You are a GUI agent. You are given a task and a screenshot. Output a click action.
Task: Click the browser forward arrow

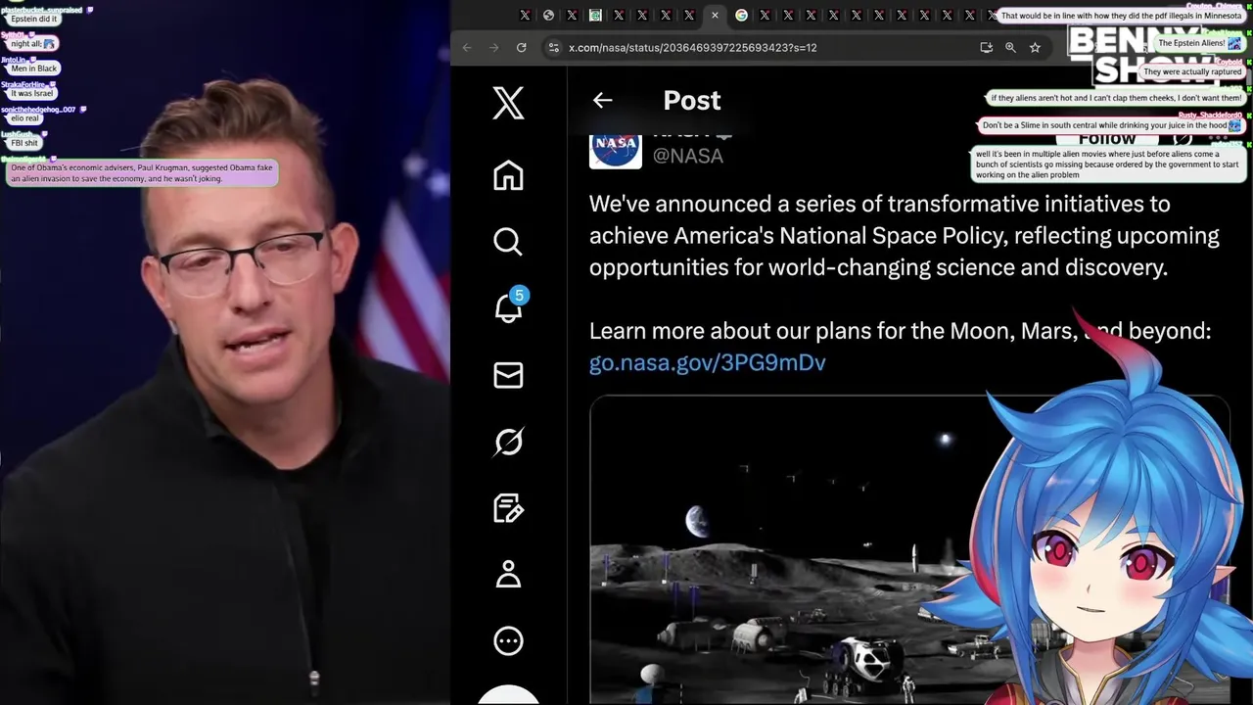[x=494, y=47]
